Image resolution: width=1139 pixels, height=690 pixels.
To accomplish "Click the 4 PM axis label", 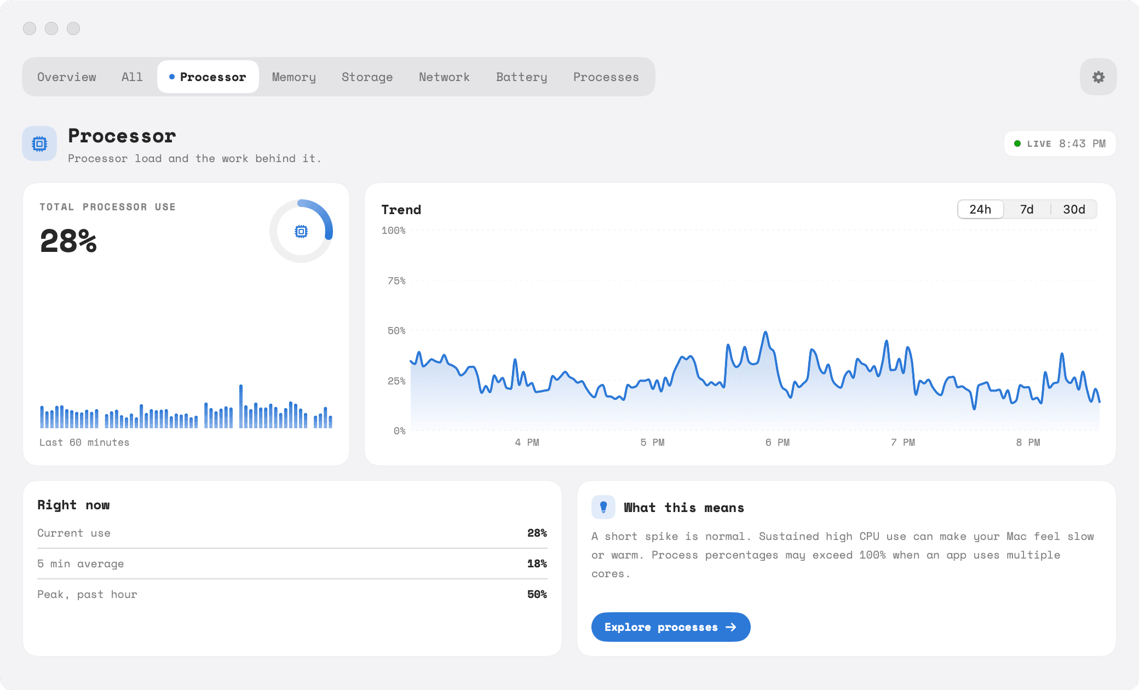I will 527,442.
